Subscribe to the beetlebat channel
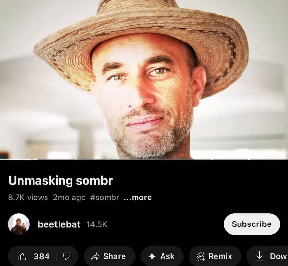 tap(252, 224)
